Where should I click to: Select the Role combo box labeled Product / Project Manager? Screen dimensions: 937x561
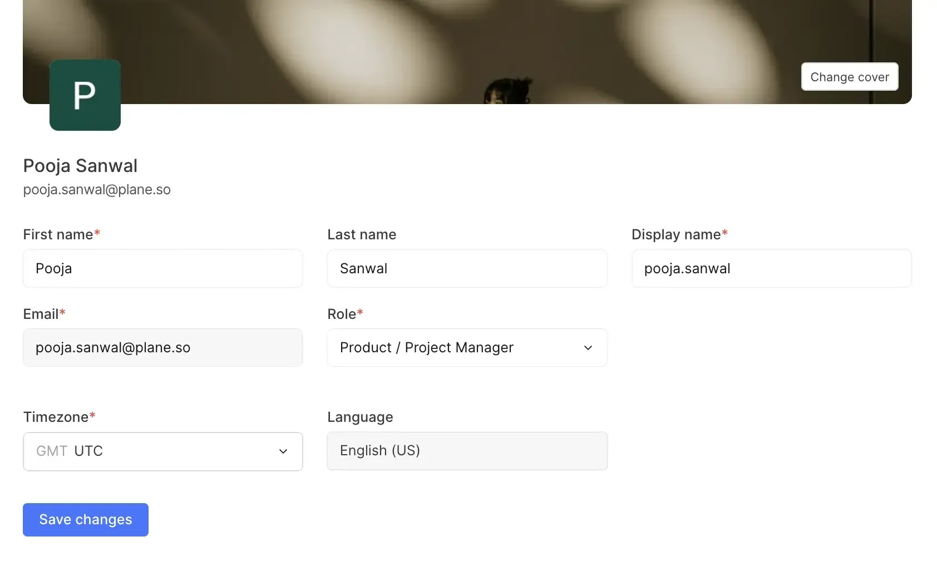click(467, 347)
